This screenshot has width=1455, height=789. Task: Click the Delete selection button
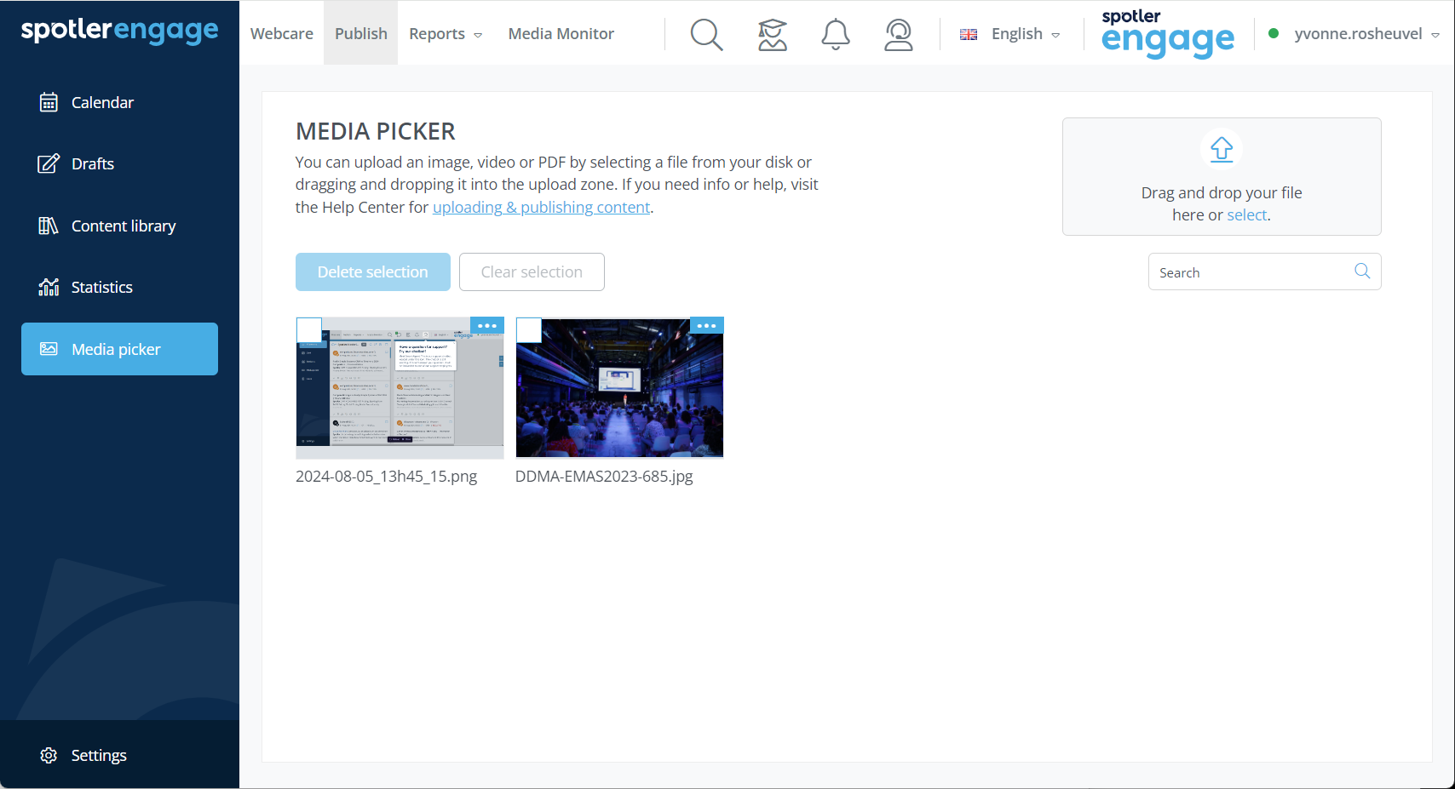[x=373, y=272]
